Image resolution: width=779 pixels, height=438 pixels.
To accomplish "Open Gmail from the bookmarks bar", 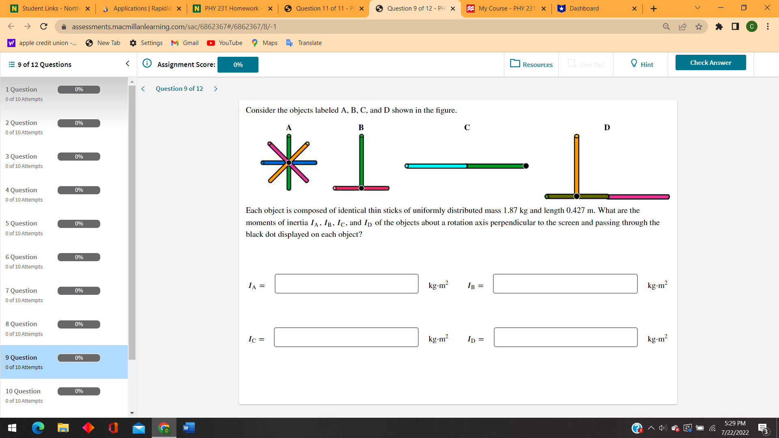I will [174, 43].
